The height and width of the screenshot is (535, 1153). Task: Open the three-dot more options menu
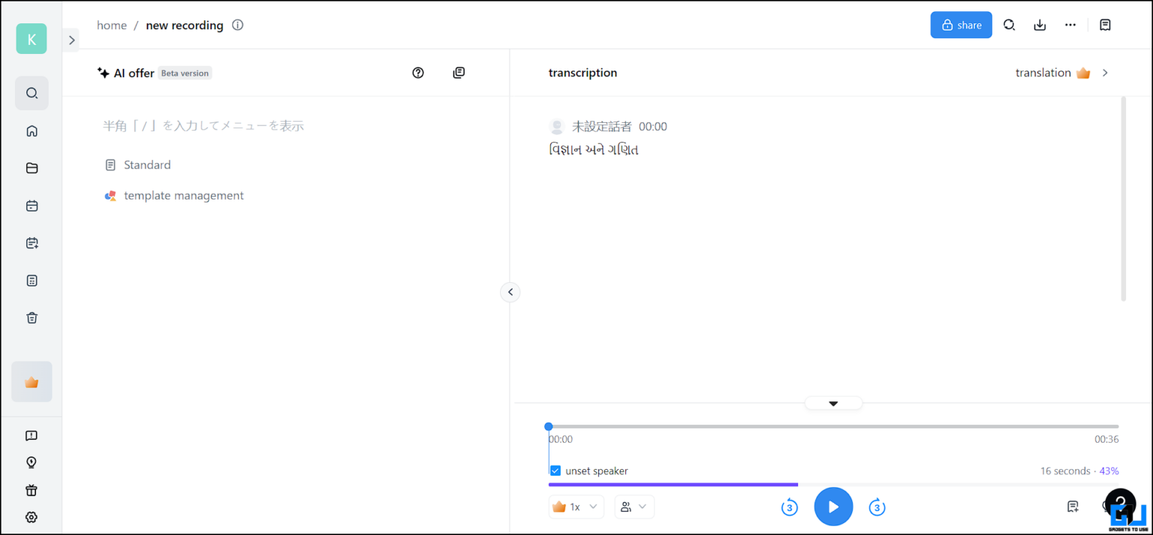coord(1070,24)
